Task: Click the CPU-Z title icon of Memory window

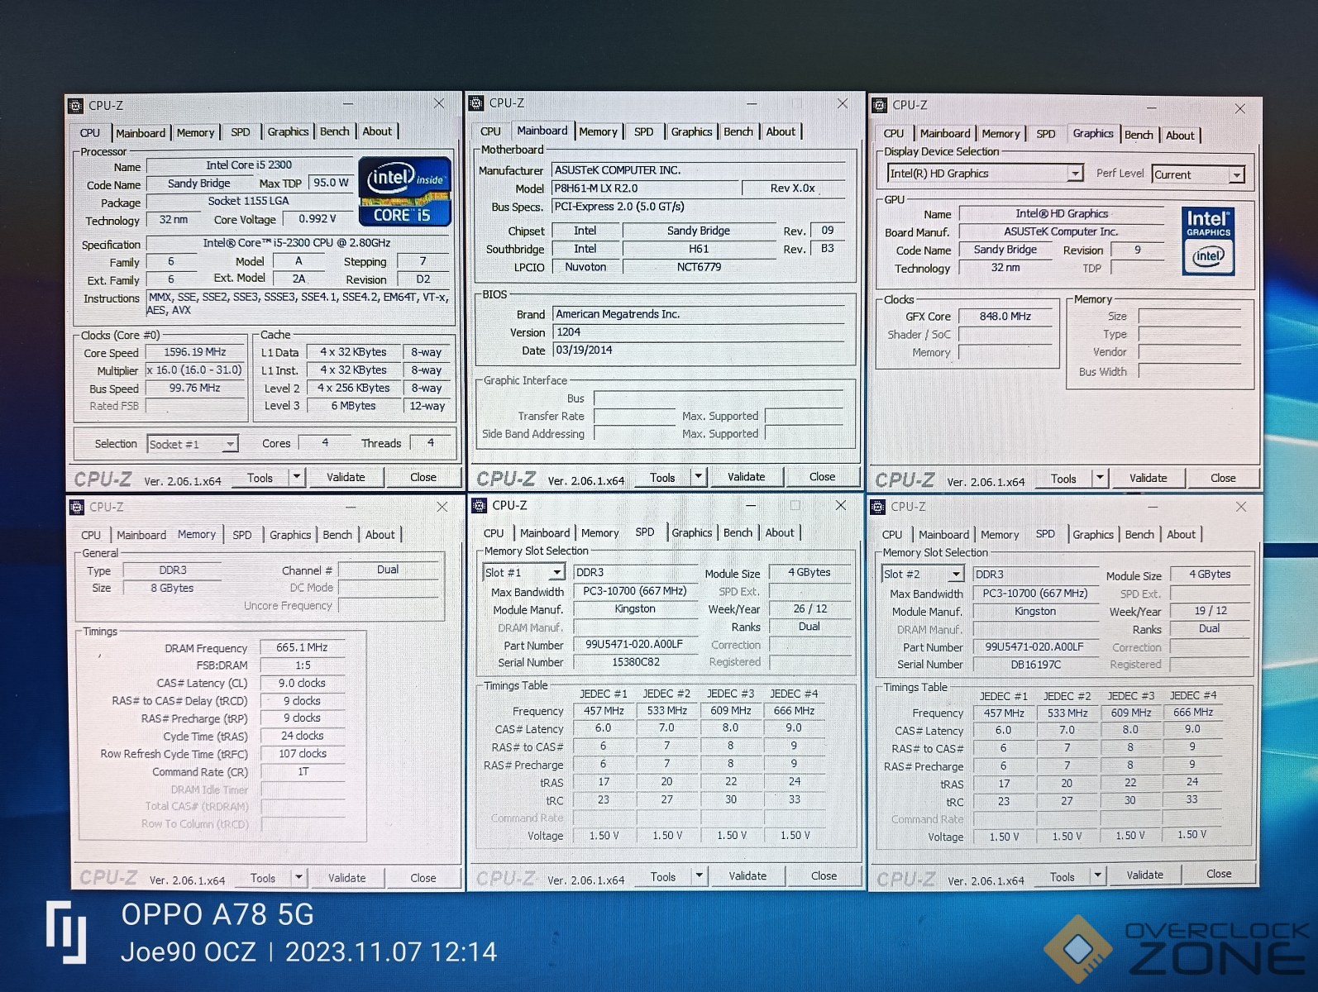Action: click(77, 507)
